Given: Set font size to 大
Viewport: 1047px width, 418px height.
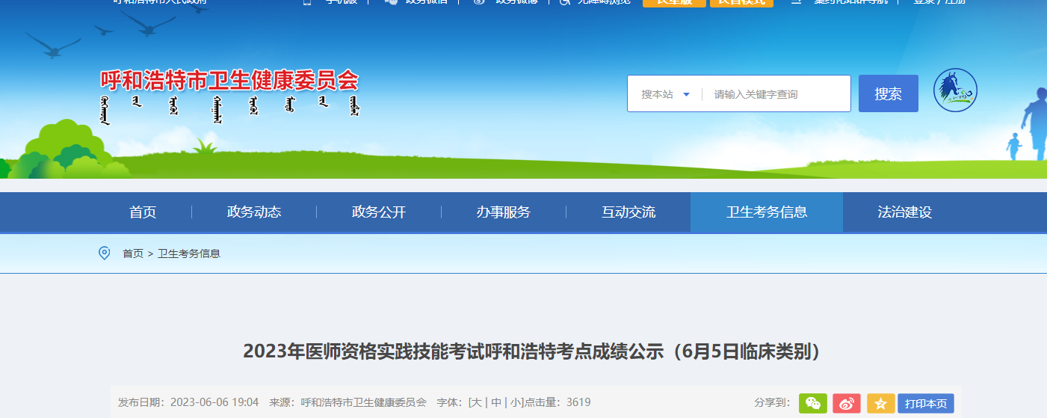Looking at the screenshot, I should pyautogui.click(x=477, y=402).
